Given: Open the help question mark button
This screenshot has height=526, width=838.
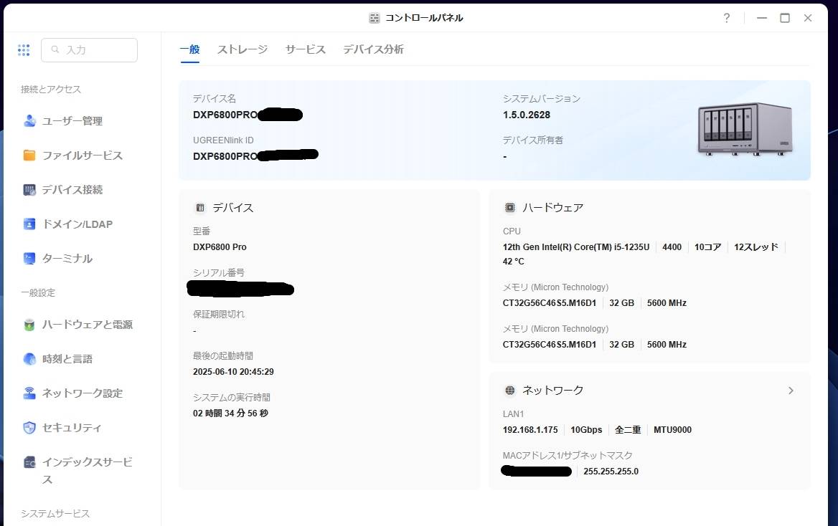Looking at the screenshot, I should tap(726, 18).
